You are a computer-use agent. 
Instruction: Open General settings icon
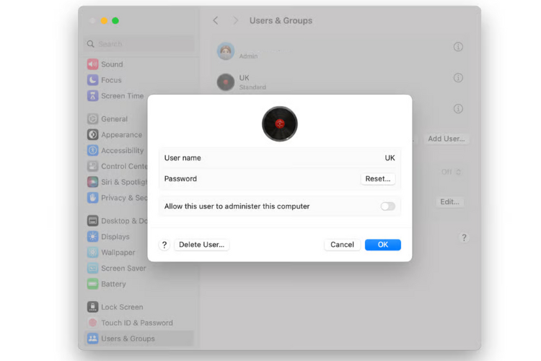[x=92, y=119]
